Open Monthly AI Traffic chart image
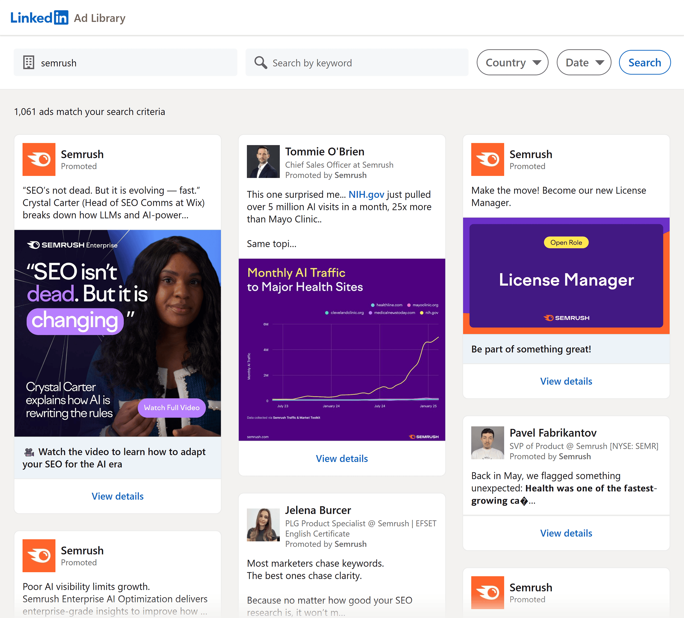 tap(342, 350)
